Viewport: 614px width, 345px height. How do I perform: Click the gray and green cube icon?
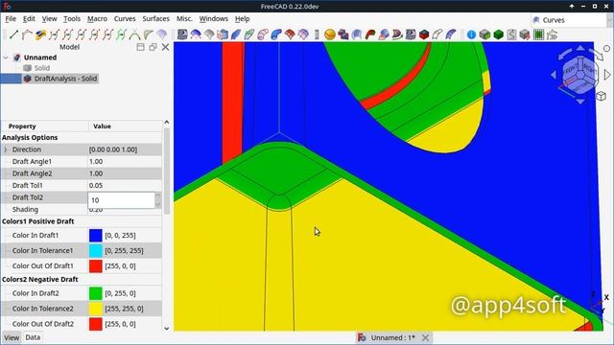point(484,34)
